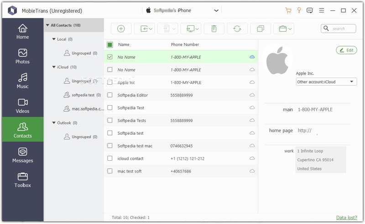Click the Data lost? link
Image resolution: width=365 pixels, height=224 pixels.
pos(347,218)
